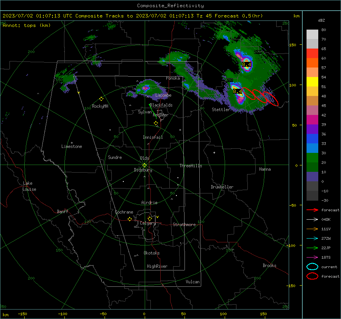Click the Composite_Reflectivity title
341x319 pixels.
click(x=170, y=6)
